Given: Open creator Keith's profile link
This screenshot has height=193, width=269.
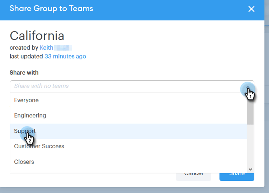Looking at the screenshot, I should (47, 48).
